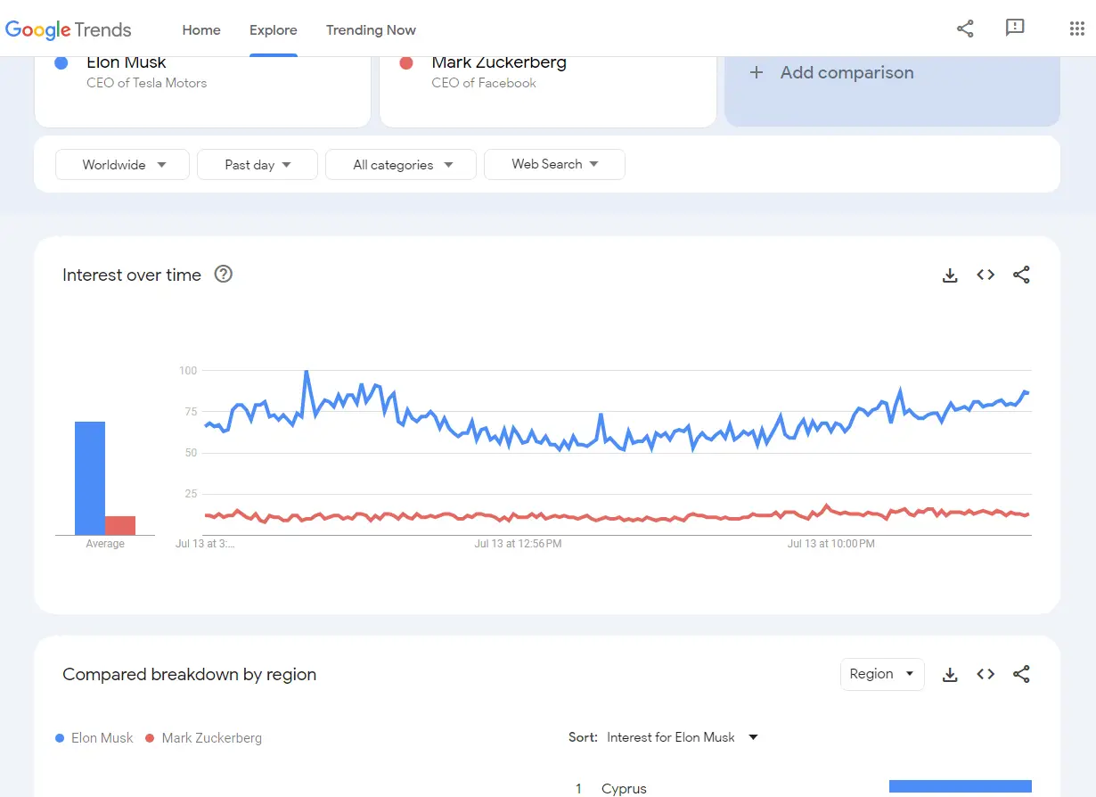This screenshot has height=797, width=1096.
Task: Open the Worldwide location dropdown
Action: tap(122, 165)
